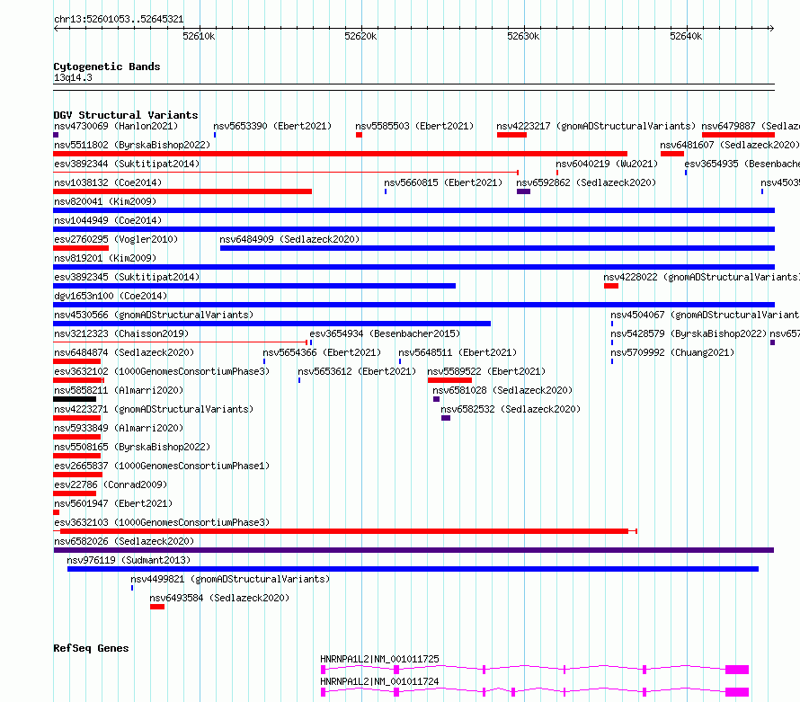Click the nsv4530566 gnomADStructuralVariants label
Screen dimensions: 800x702
pos(154,315)
